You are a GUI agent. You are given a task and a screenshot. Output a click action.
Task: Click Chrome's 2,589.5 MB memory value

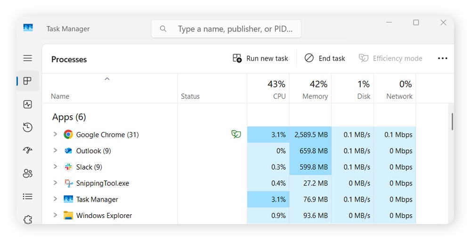point(311,134)
